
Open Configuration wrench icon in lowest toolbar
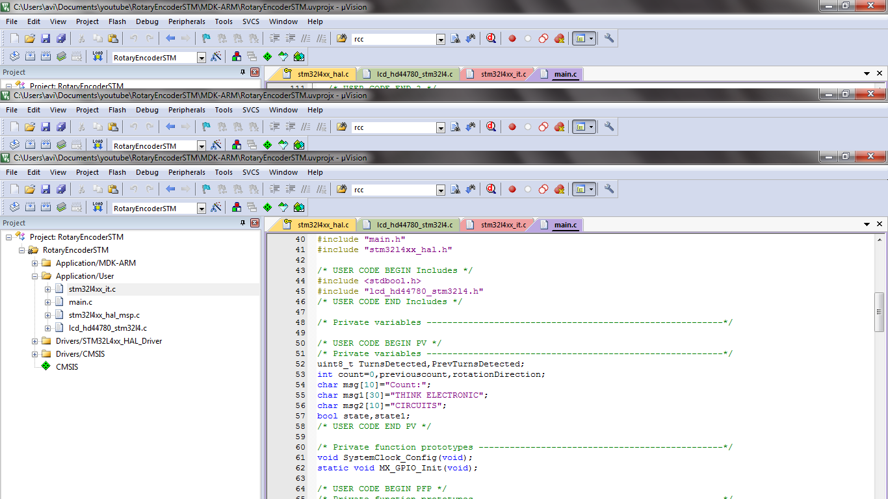609,189
